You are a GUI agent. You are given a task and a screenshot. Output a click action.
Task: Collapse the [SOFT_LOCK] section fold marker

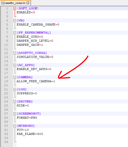coord(15,8)
